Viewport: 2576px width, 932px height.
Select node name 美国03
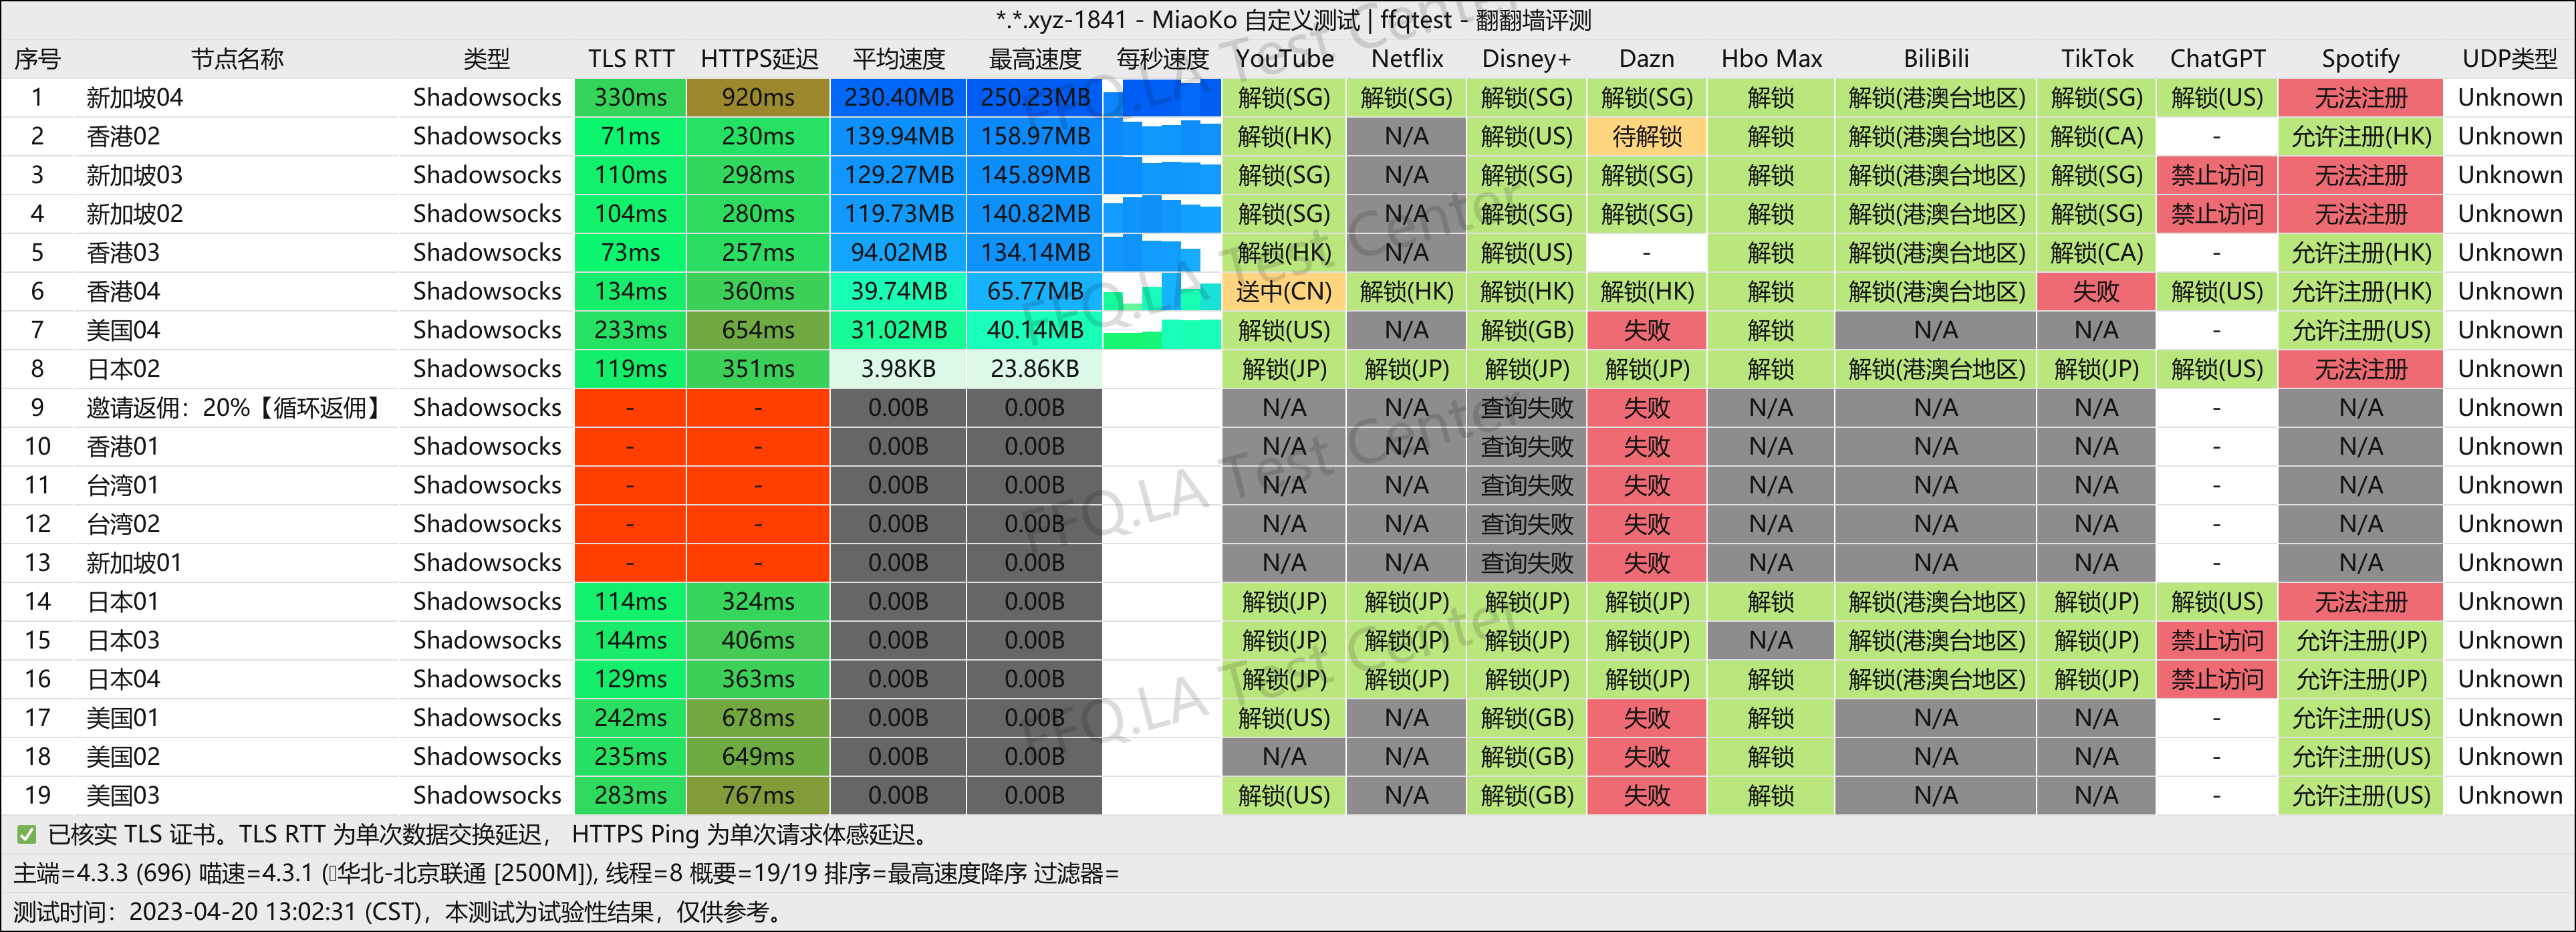point(123,795)
